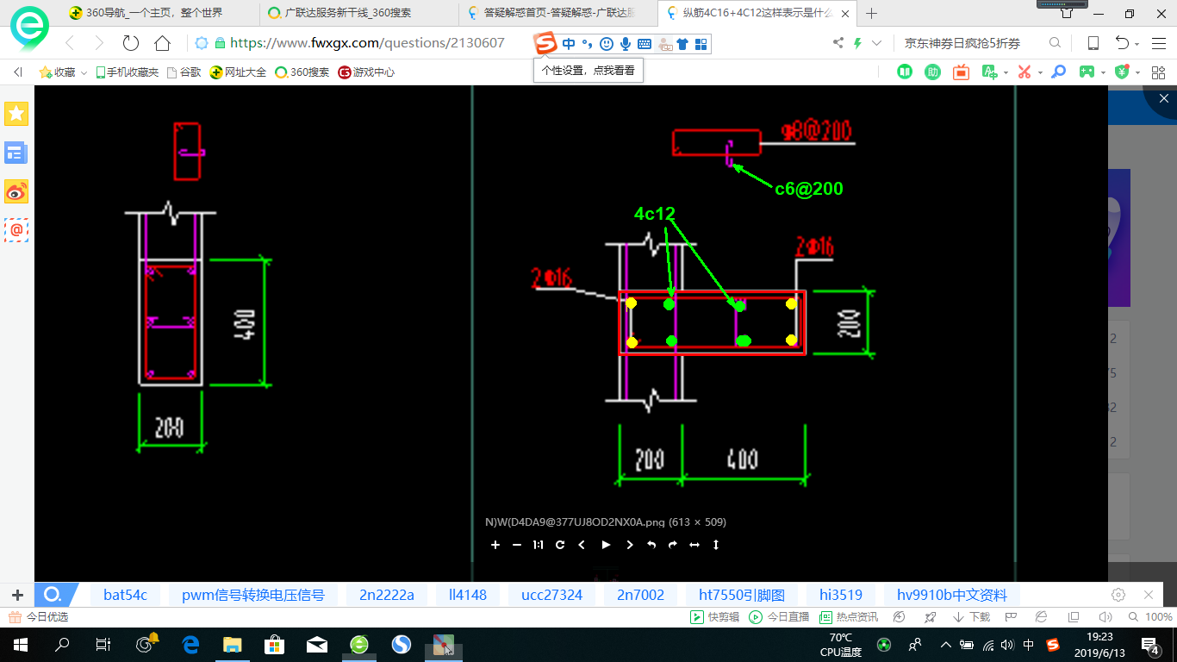Switch to 360导航 tab
The image size is (1177, 662).
click(145, 13)
